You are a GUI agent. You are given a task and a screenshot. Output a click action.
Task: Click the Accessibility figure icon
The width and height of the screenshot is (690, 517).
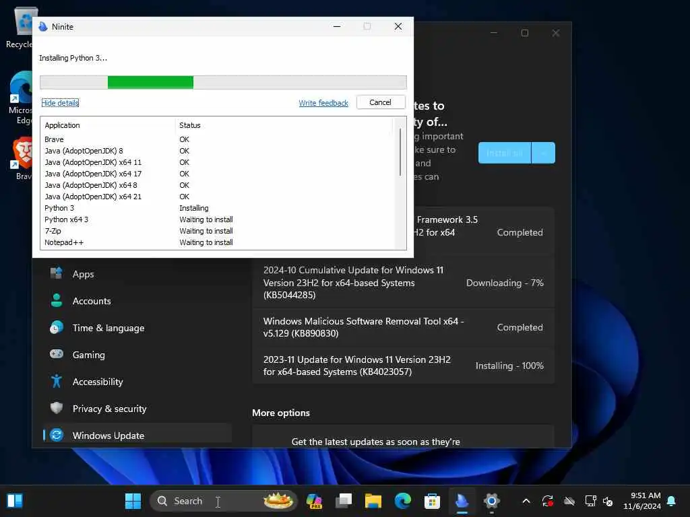coord(57,381)
